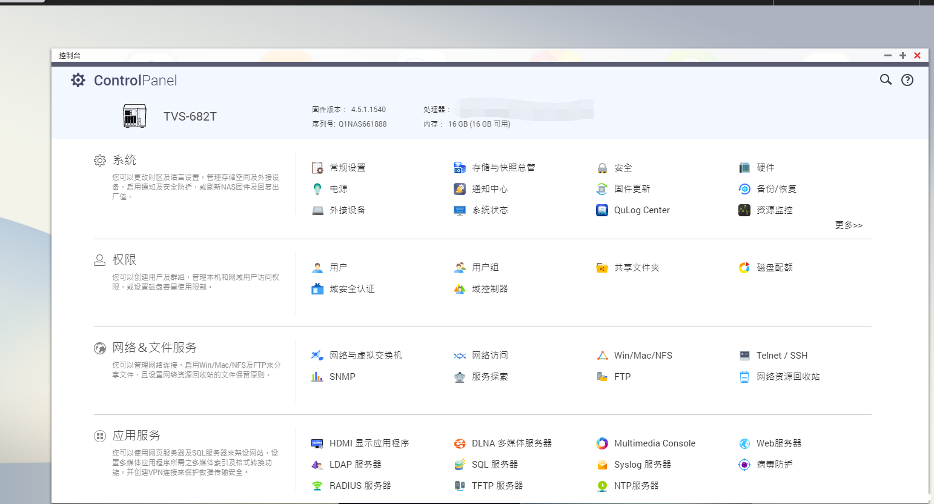Expand system items with 更多>>
The width and height of the screenshot is (934, 504).
pyautogui.click(x=848, y=225)
